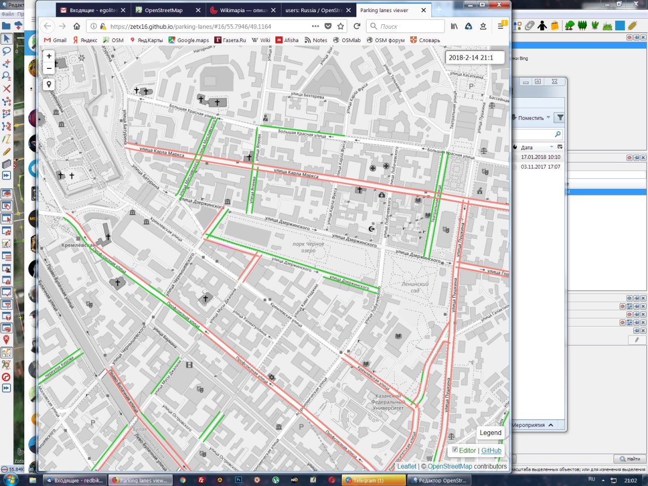Zoom in on the parking lanes map

[x=49, y=56]
